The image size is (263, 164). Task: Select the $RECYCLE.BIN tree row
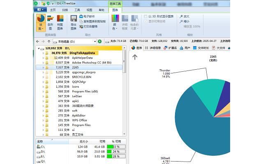(x=79, y=77)
